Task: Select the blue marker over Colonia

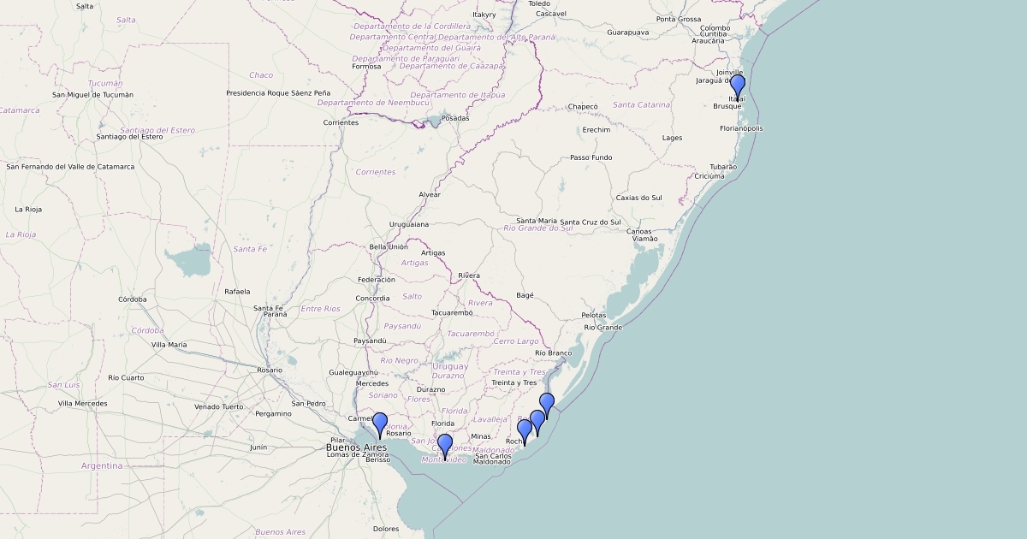Action: click(x=380, y=424)
